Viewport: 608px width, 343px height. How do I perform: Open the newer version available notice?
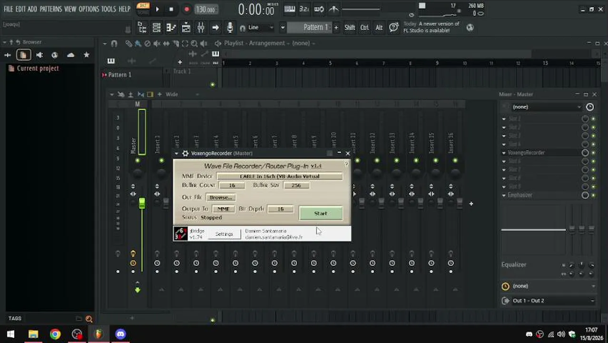click(431, 27)
